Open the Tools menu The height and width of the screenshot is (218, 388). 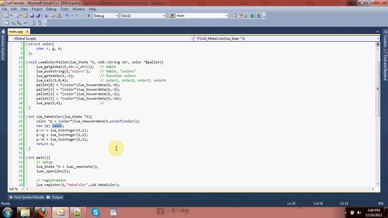64,9
